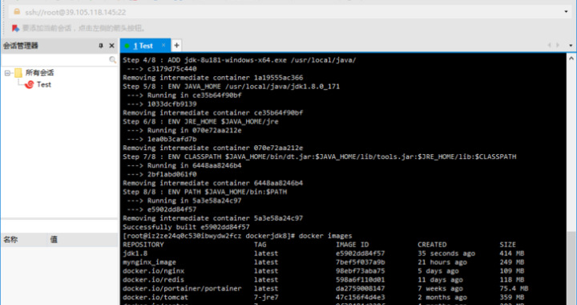Click terminal scrollbar up arrow
This screenshot has height=305, width=577.
click(571, 59)
